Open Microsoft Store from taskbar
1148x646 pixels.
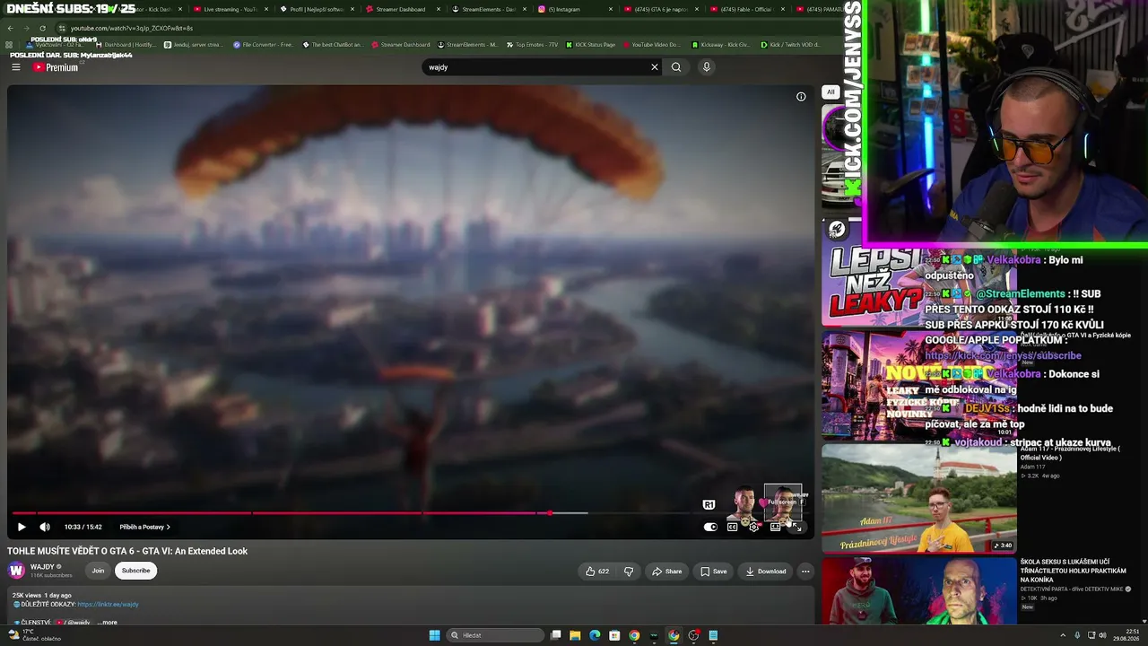(614, 635)
